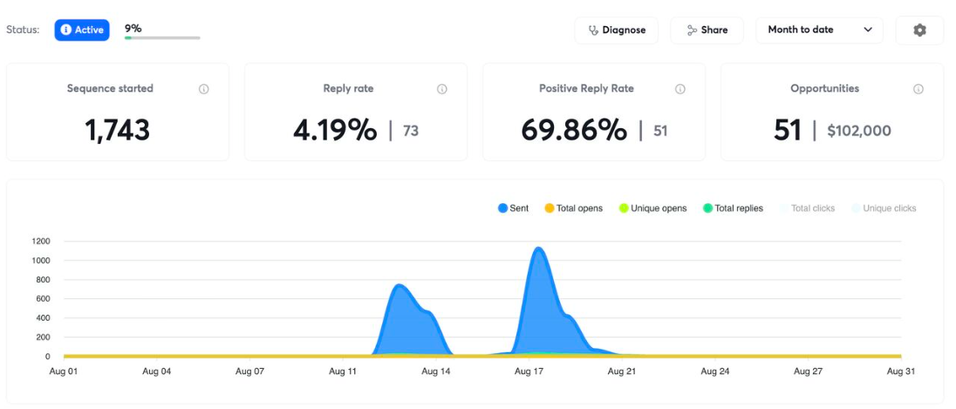Click the orange Total opens legend dot
The width and height of the screenshot is (956, 409).
pos(550,208)
